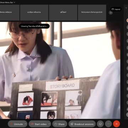Click the Viewing shared content label
The width and height of the screenshot is (128, 128).
click(x=34, y=26)
